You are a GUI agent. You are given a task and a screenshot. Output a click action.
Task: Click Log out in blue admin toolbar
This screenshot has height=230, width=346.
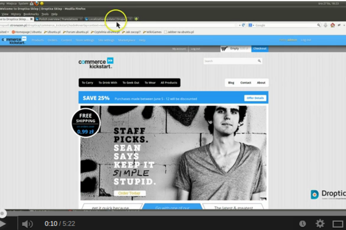tap(306, 40)
